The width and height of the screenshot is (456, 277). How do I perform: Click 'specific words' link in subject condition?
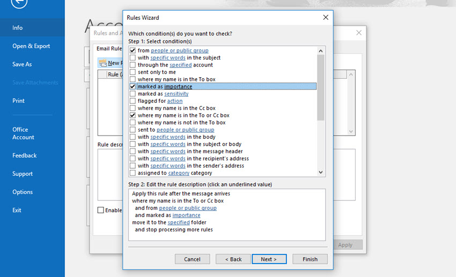tap(168, 58)
